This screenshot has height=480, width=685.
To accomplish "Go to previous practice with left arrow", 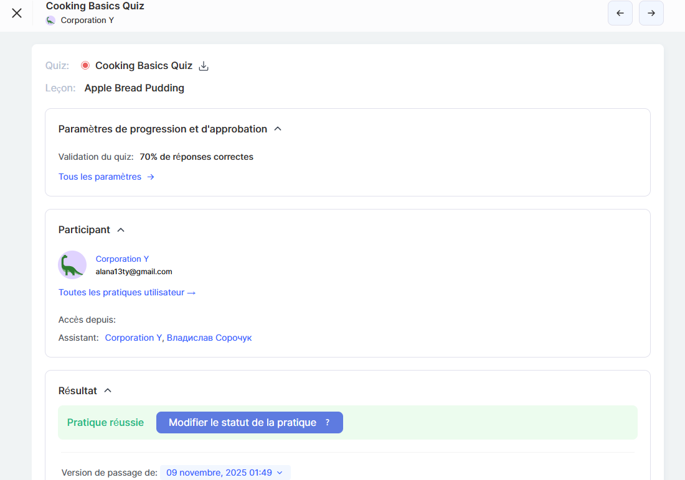I will tap(620, 13).
